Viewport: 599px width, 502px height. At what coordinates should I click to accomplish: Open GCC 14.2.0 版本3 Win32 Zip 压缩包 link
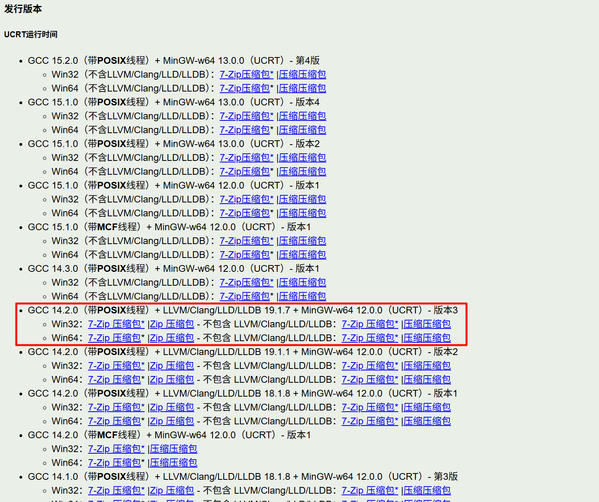(x=172, y=324)
